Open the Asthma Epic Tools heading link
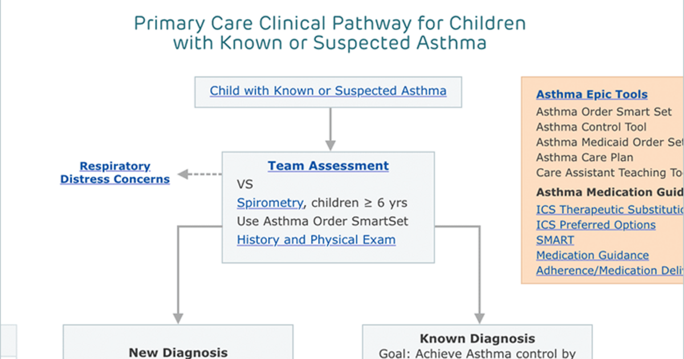The height and width of the screenshot is (359, 684). click(x=592, y=95)
